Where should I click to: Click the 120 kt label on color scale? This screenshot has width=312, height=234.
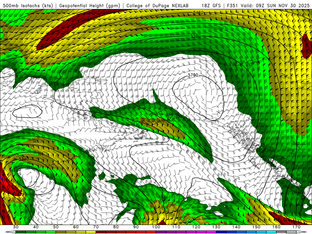coord(196,227)
